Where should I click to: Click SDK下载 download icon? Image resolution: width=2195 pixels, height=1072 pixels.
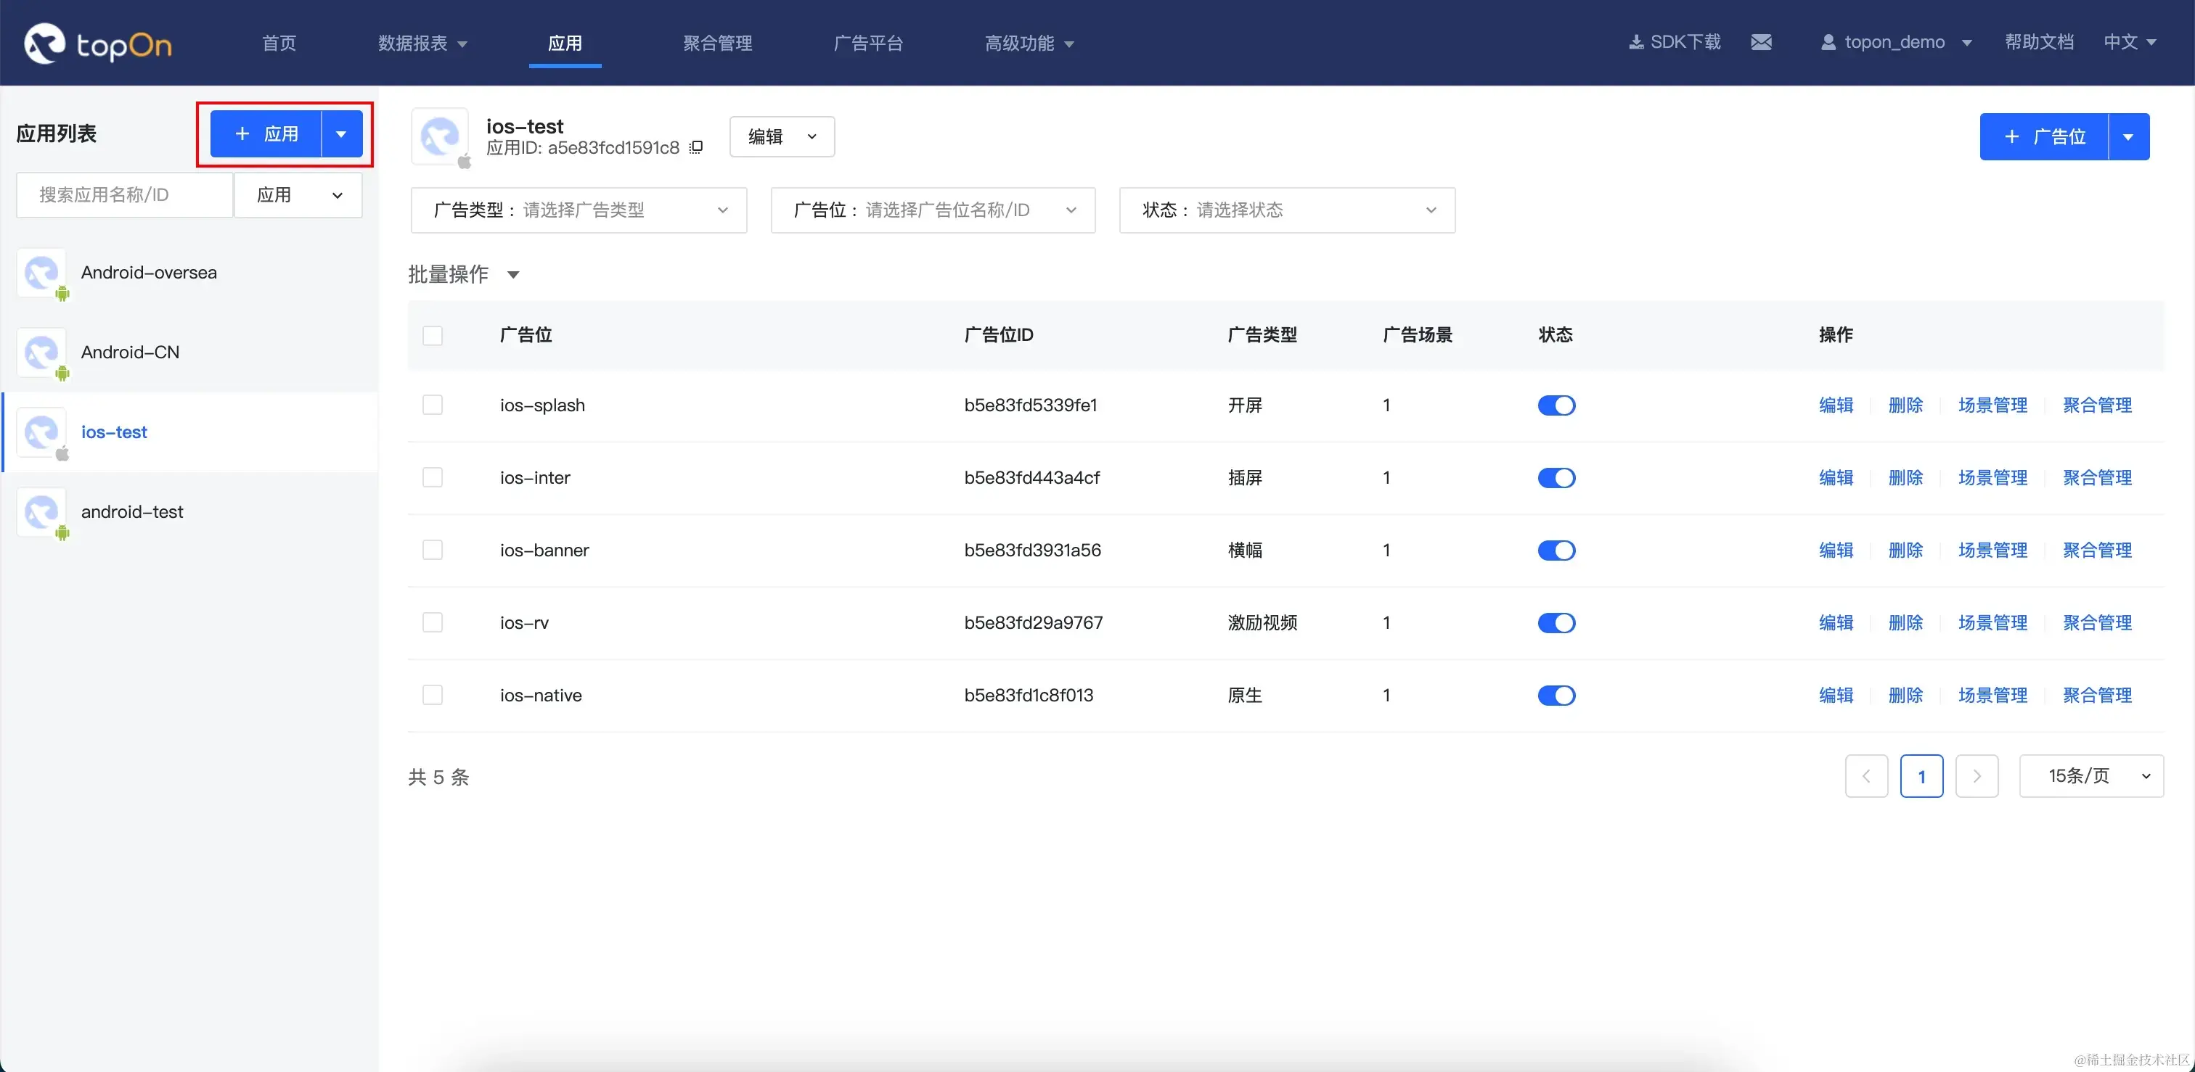(x=1636, y=43)
